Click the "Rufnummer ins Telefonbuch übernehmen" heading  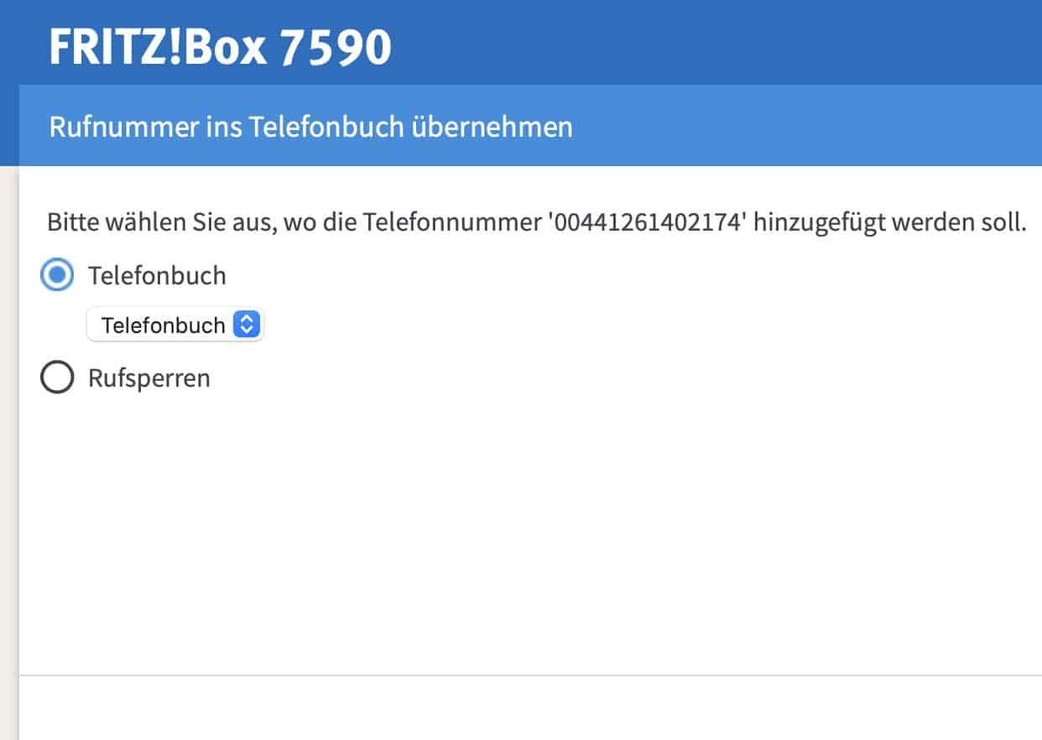tap(310, 128)
